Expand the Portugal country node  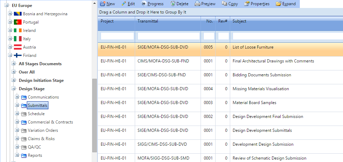(10, 22)
